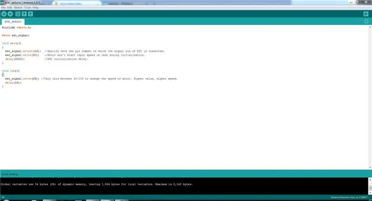The width and height of the screenshot is (372, 201).
Task: Click the 'ESC initialization delay' comment
Action: [66, 59]
